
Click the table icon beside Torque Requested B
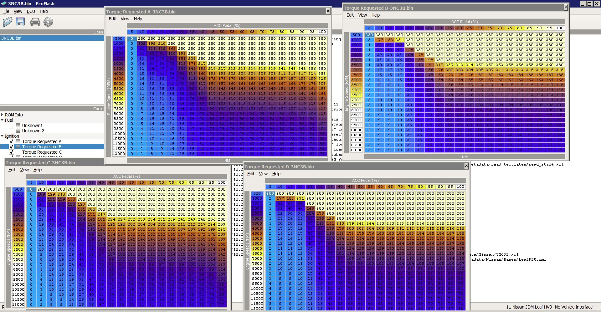[18, 147]
